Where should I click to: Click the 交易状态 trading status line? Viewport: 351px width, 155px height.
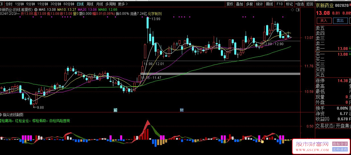[333, 126]
